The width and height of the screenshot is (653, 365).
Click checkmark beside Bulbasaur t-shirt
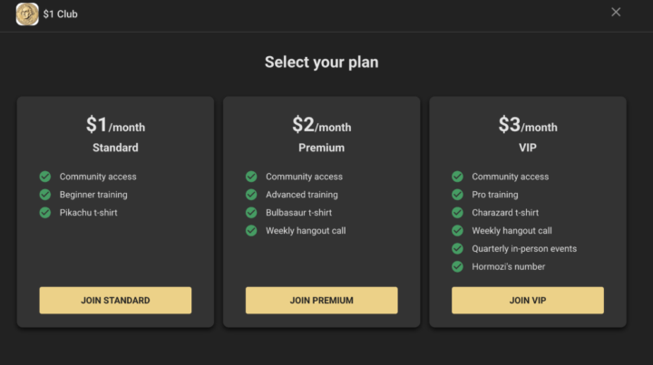(251, 213)
